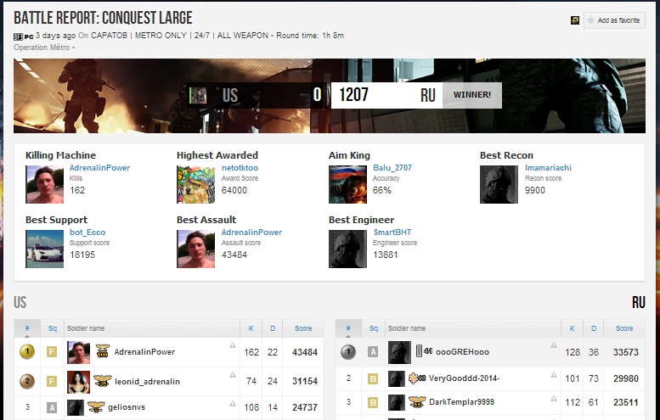Click the Add as favorite button
This screenshot has width=660, height=420.
(614, 20)
